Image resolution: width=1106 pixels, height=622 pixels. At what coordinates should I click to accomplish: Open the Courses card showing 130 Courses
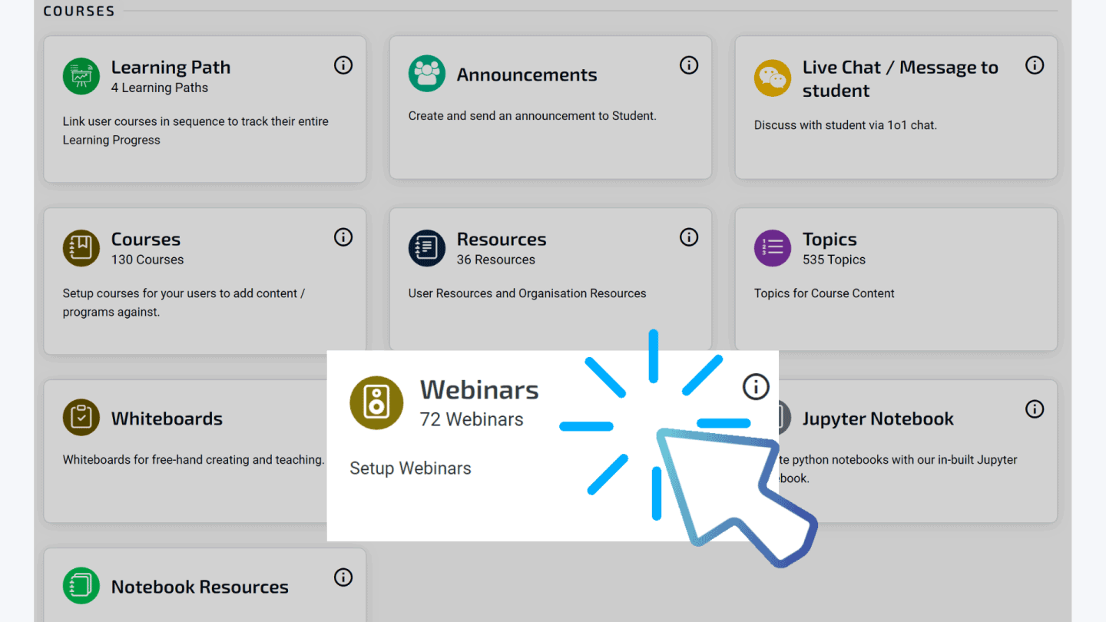tap(205, 280)
